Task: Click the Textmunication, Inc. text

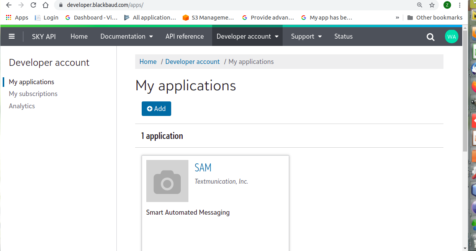Action: [221, 181]
